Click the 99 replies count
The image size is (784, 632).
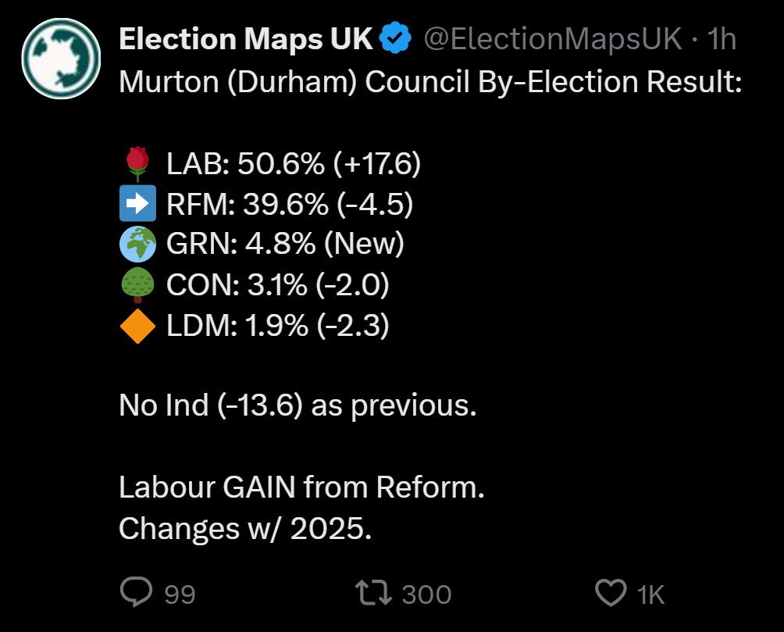[180, 595]
